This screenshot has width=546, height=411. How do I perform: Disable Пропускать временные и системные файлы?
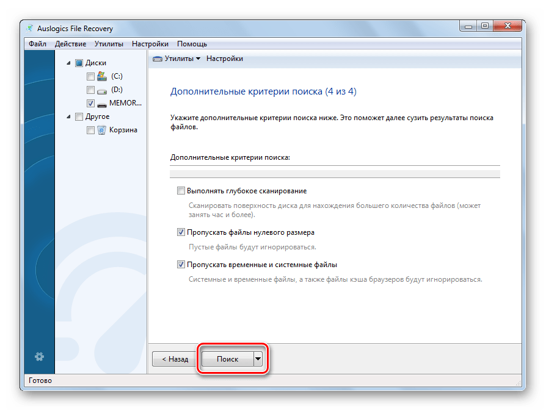[181, 264]
